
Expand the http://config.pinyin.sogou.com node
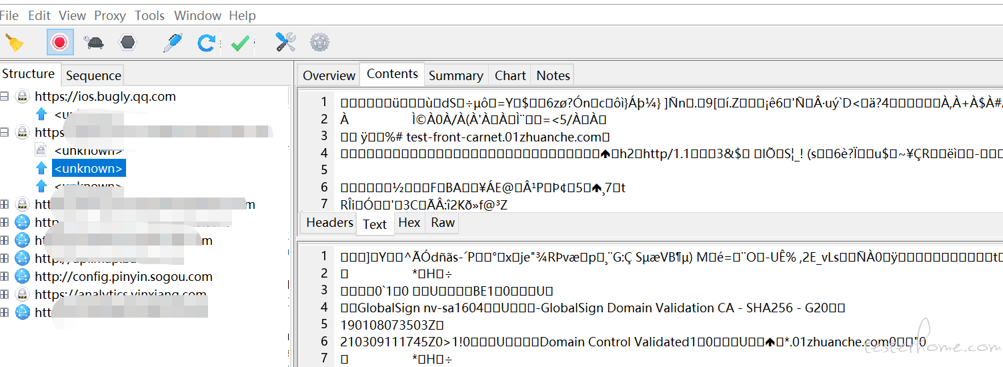pos(5,276)
